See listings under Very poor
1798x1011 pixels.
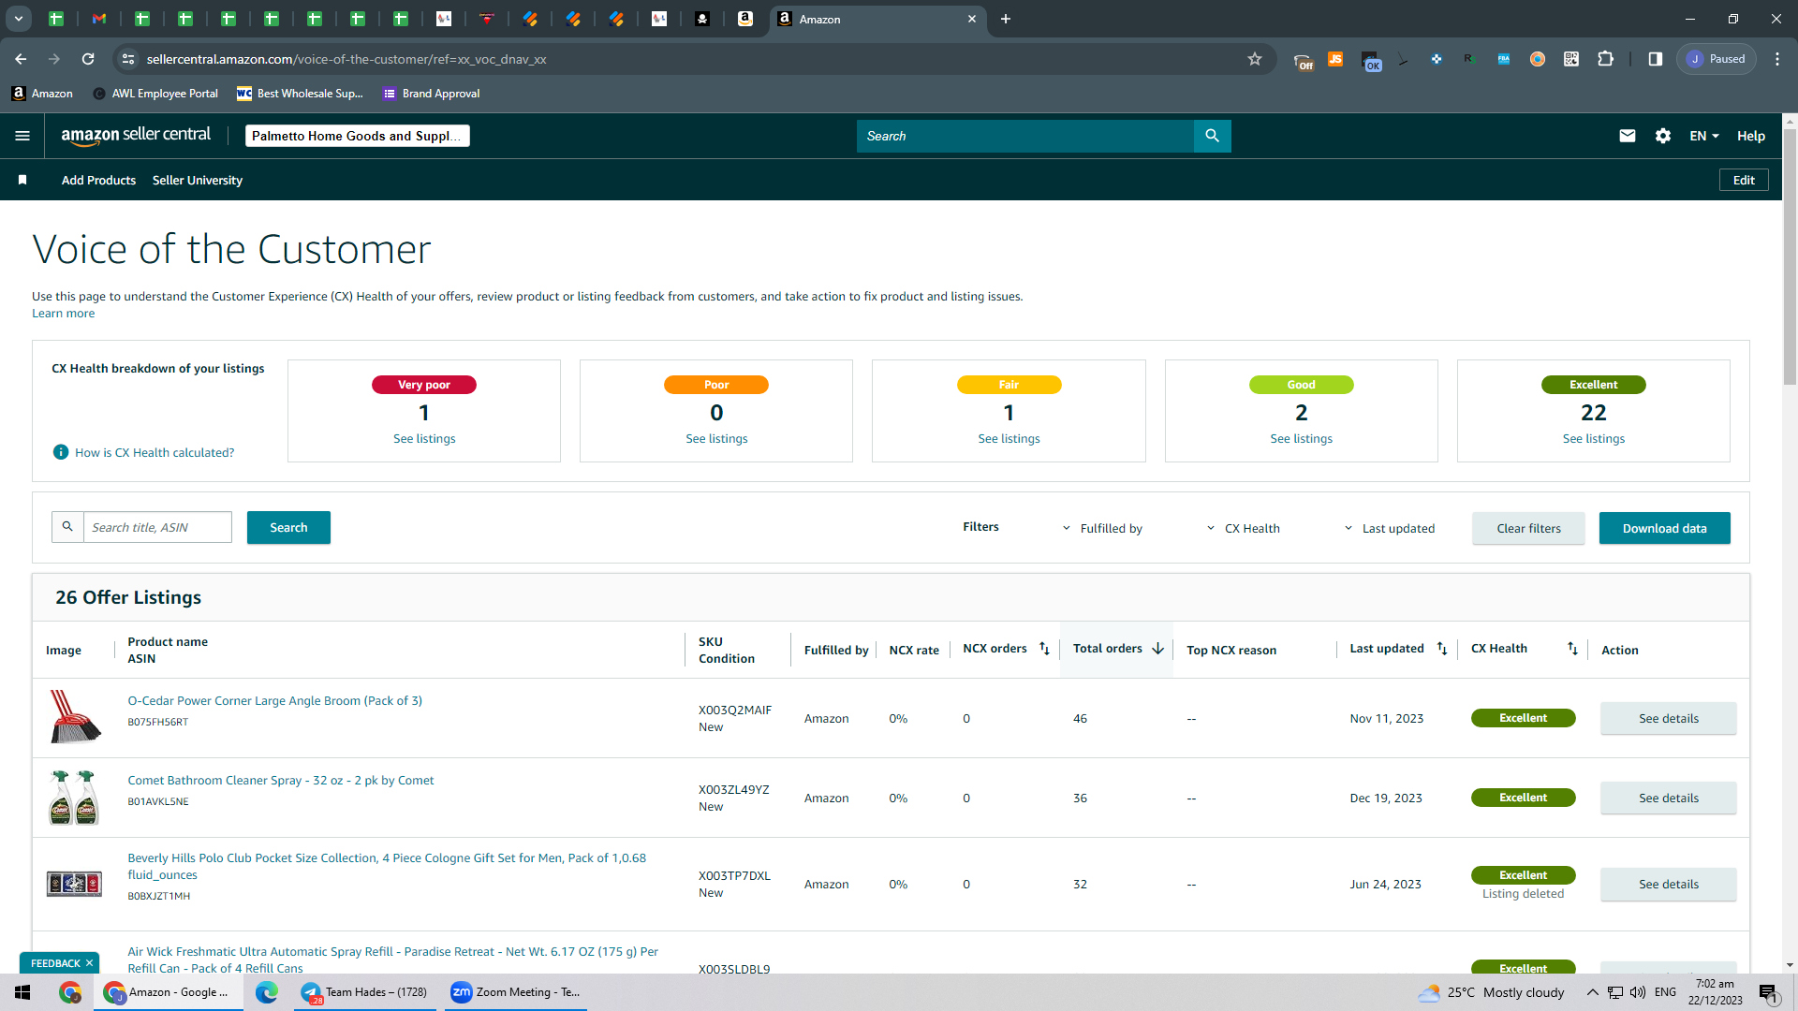click(x=424, y=438)
